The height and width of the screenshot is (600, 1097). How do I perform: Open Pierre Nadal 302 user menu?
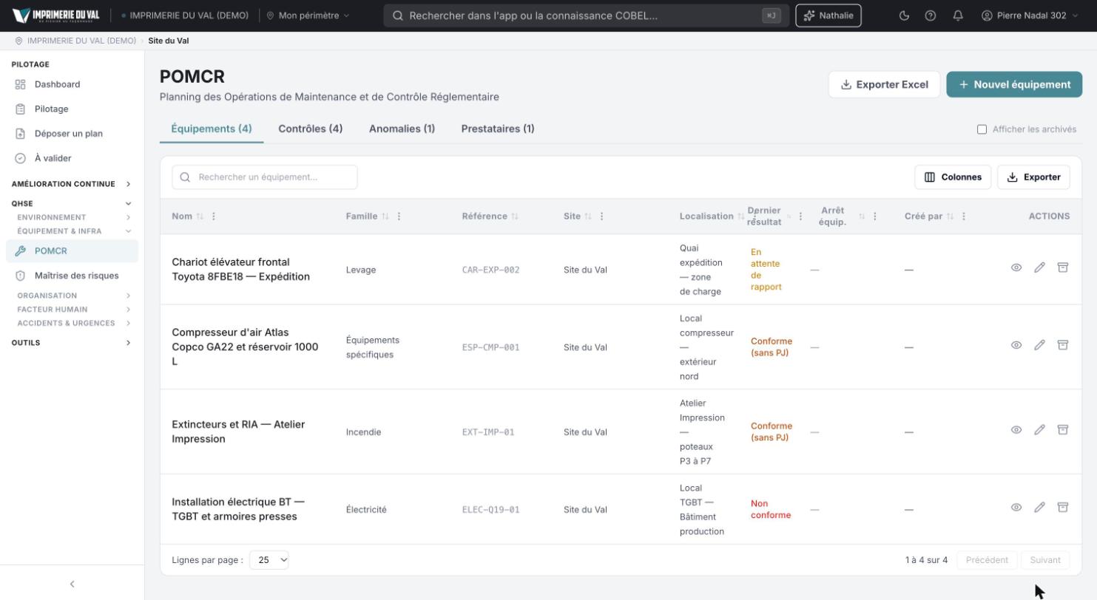tap(1030, 16)
